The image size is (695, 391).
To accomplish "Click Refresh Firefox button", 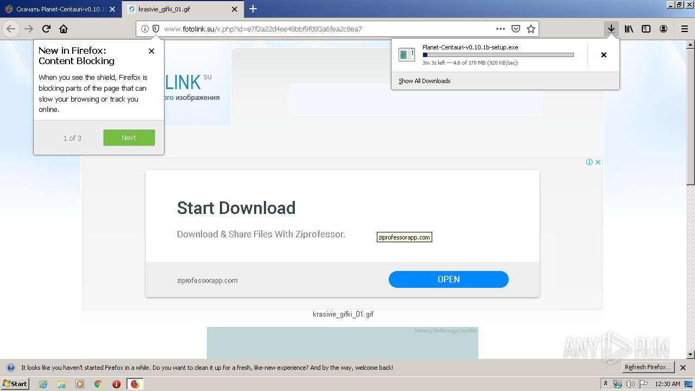I will click(x=648, y=367).
